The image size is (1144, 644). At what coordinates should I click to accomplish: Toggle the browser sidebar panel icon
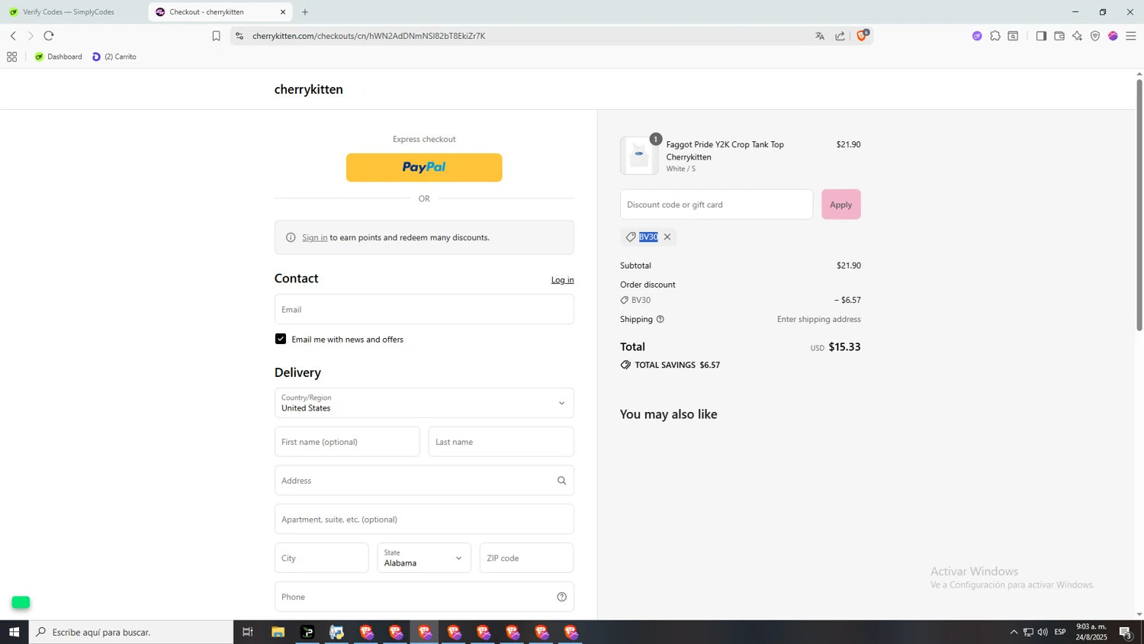point(1041,36)
